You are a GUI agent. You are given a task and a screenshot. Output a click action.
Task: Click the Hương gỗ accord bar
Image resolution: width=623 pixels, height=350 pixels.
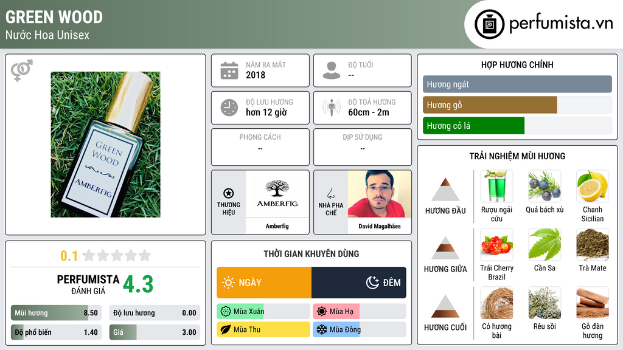pos(517,105)
